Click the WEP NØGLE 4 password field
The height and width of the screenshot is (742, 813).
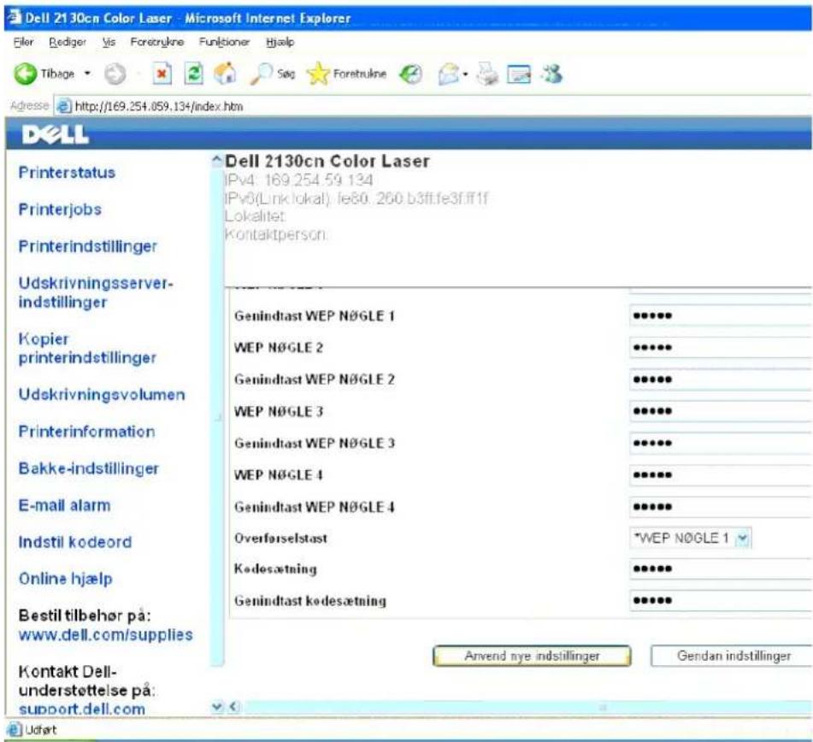(721, 475)
